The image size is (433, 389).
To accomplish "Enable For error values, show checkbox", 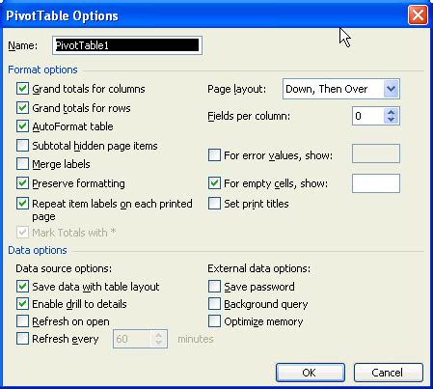I will click(x=214, y=155).
